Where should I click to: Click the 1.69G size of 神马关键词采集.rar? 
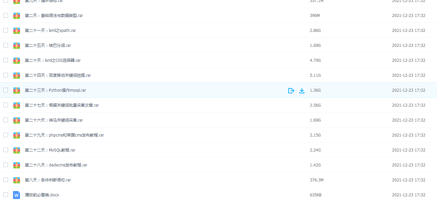[x=315, y=120]
